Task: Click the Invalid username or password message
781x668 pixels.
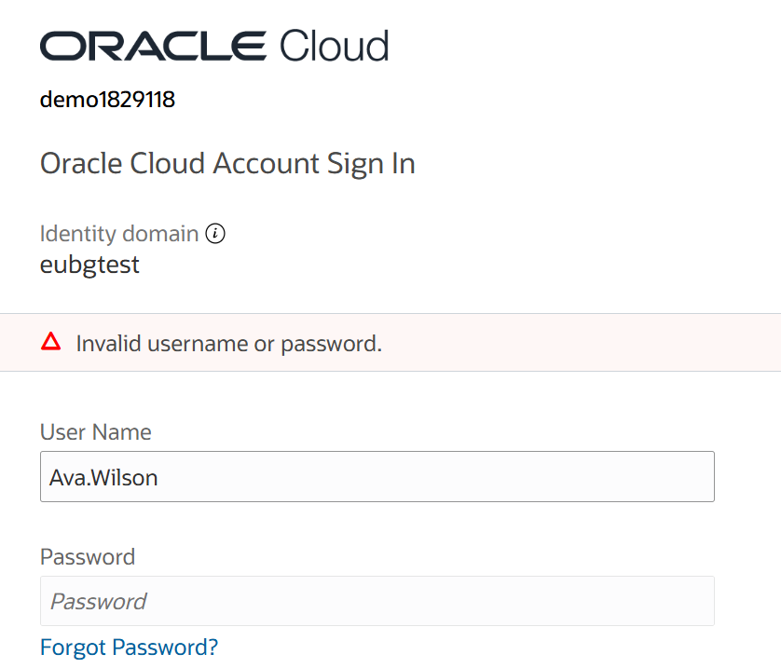Action: [x=229, y=343]
